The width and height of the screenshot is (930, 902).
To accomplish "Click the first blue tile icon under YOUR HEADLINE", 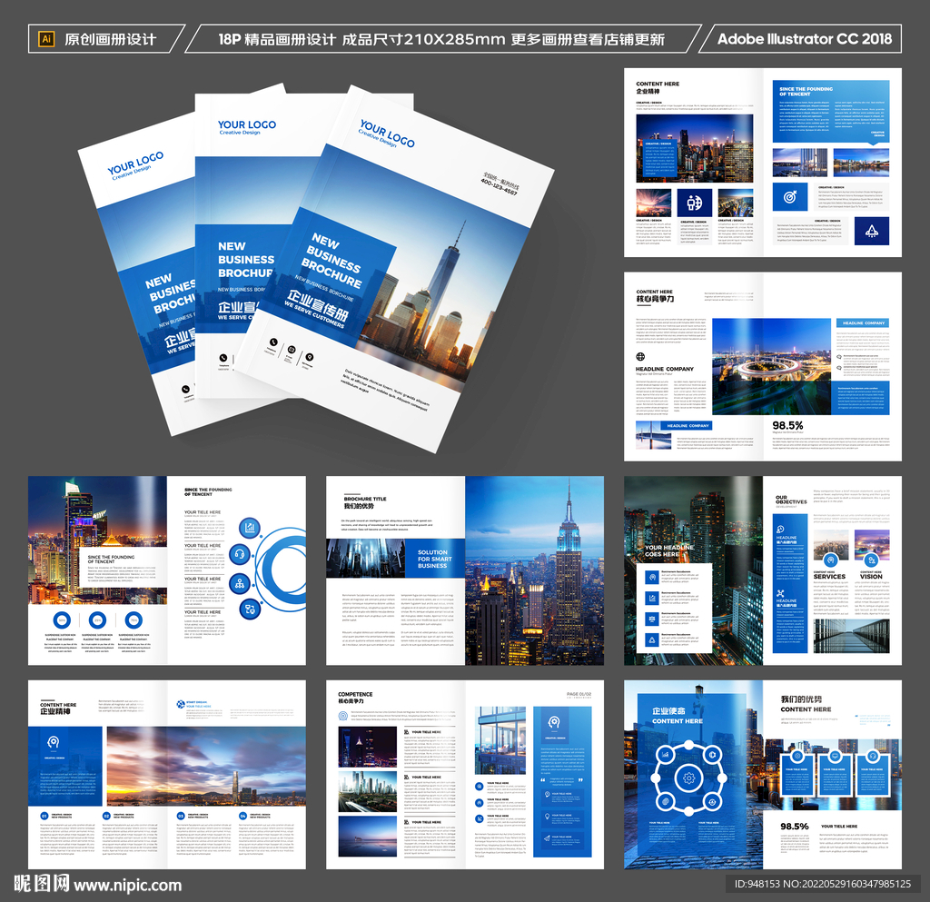I will point(652,577).
